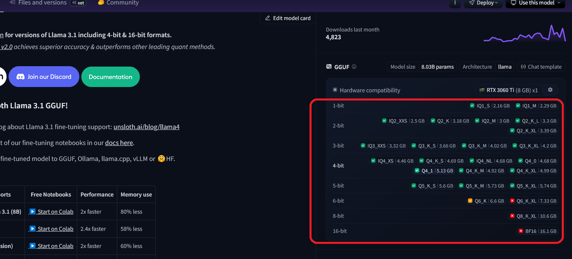Open the three-dot more options menu
The width and height of the screenshot is (572, 259).
(455, 3)
